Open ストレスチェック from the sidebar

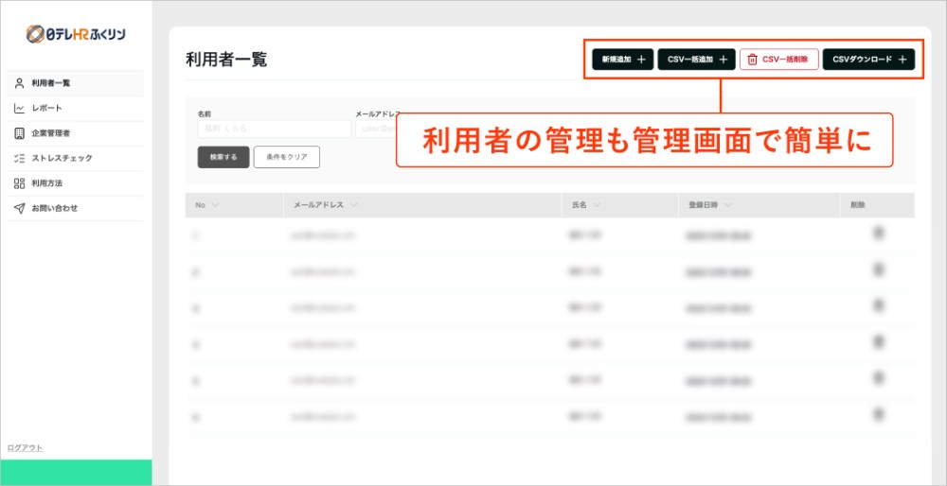point(76,158)
